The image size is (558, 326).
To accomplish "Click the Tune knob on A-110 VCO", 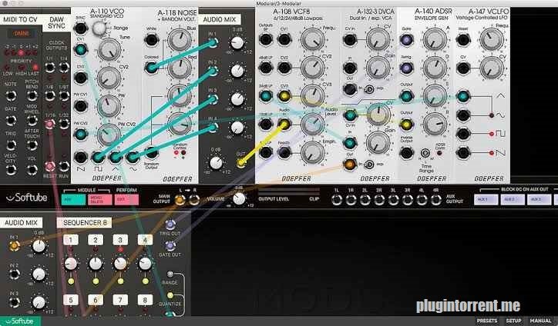I will [x=109, y=49].
